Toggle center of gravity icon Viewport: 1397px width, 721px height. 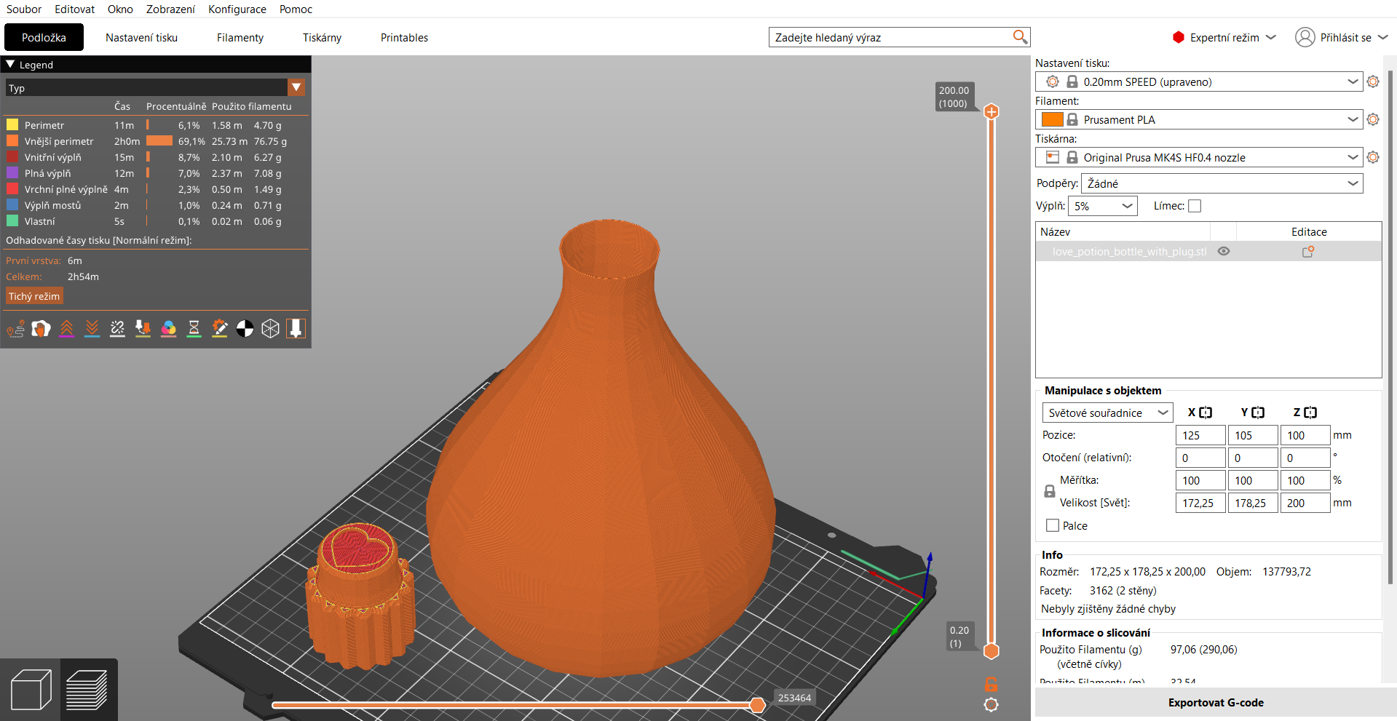245,329
